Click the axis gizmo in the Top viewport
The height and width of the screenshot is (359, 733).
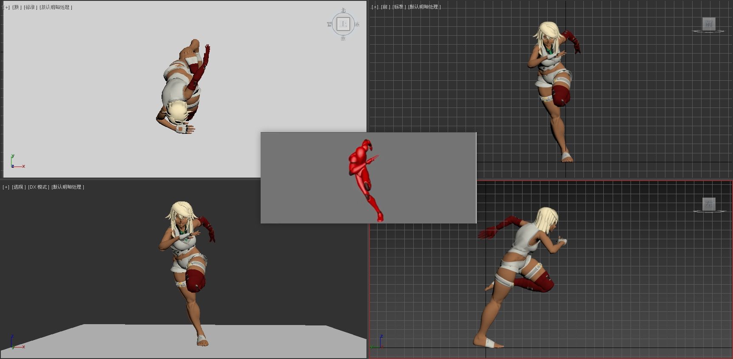pyautogui.click(x=17, y=162)
